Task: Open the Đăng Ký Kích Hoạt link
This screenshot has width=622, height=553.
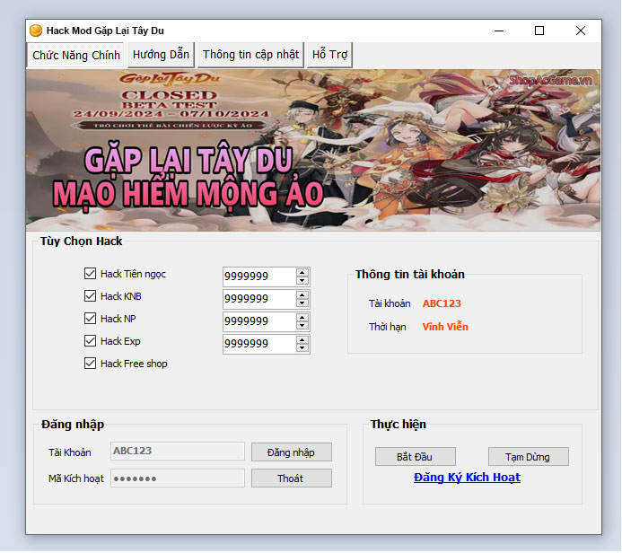Action: pyautogui.click(x=467, y=478)
